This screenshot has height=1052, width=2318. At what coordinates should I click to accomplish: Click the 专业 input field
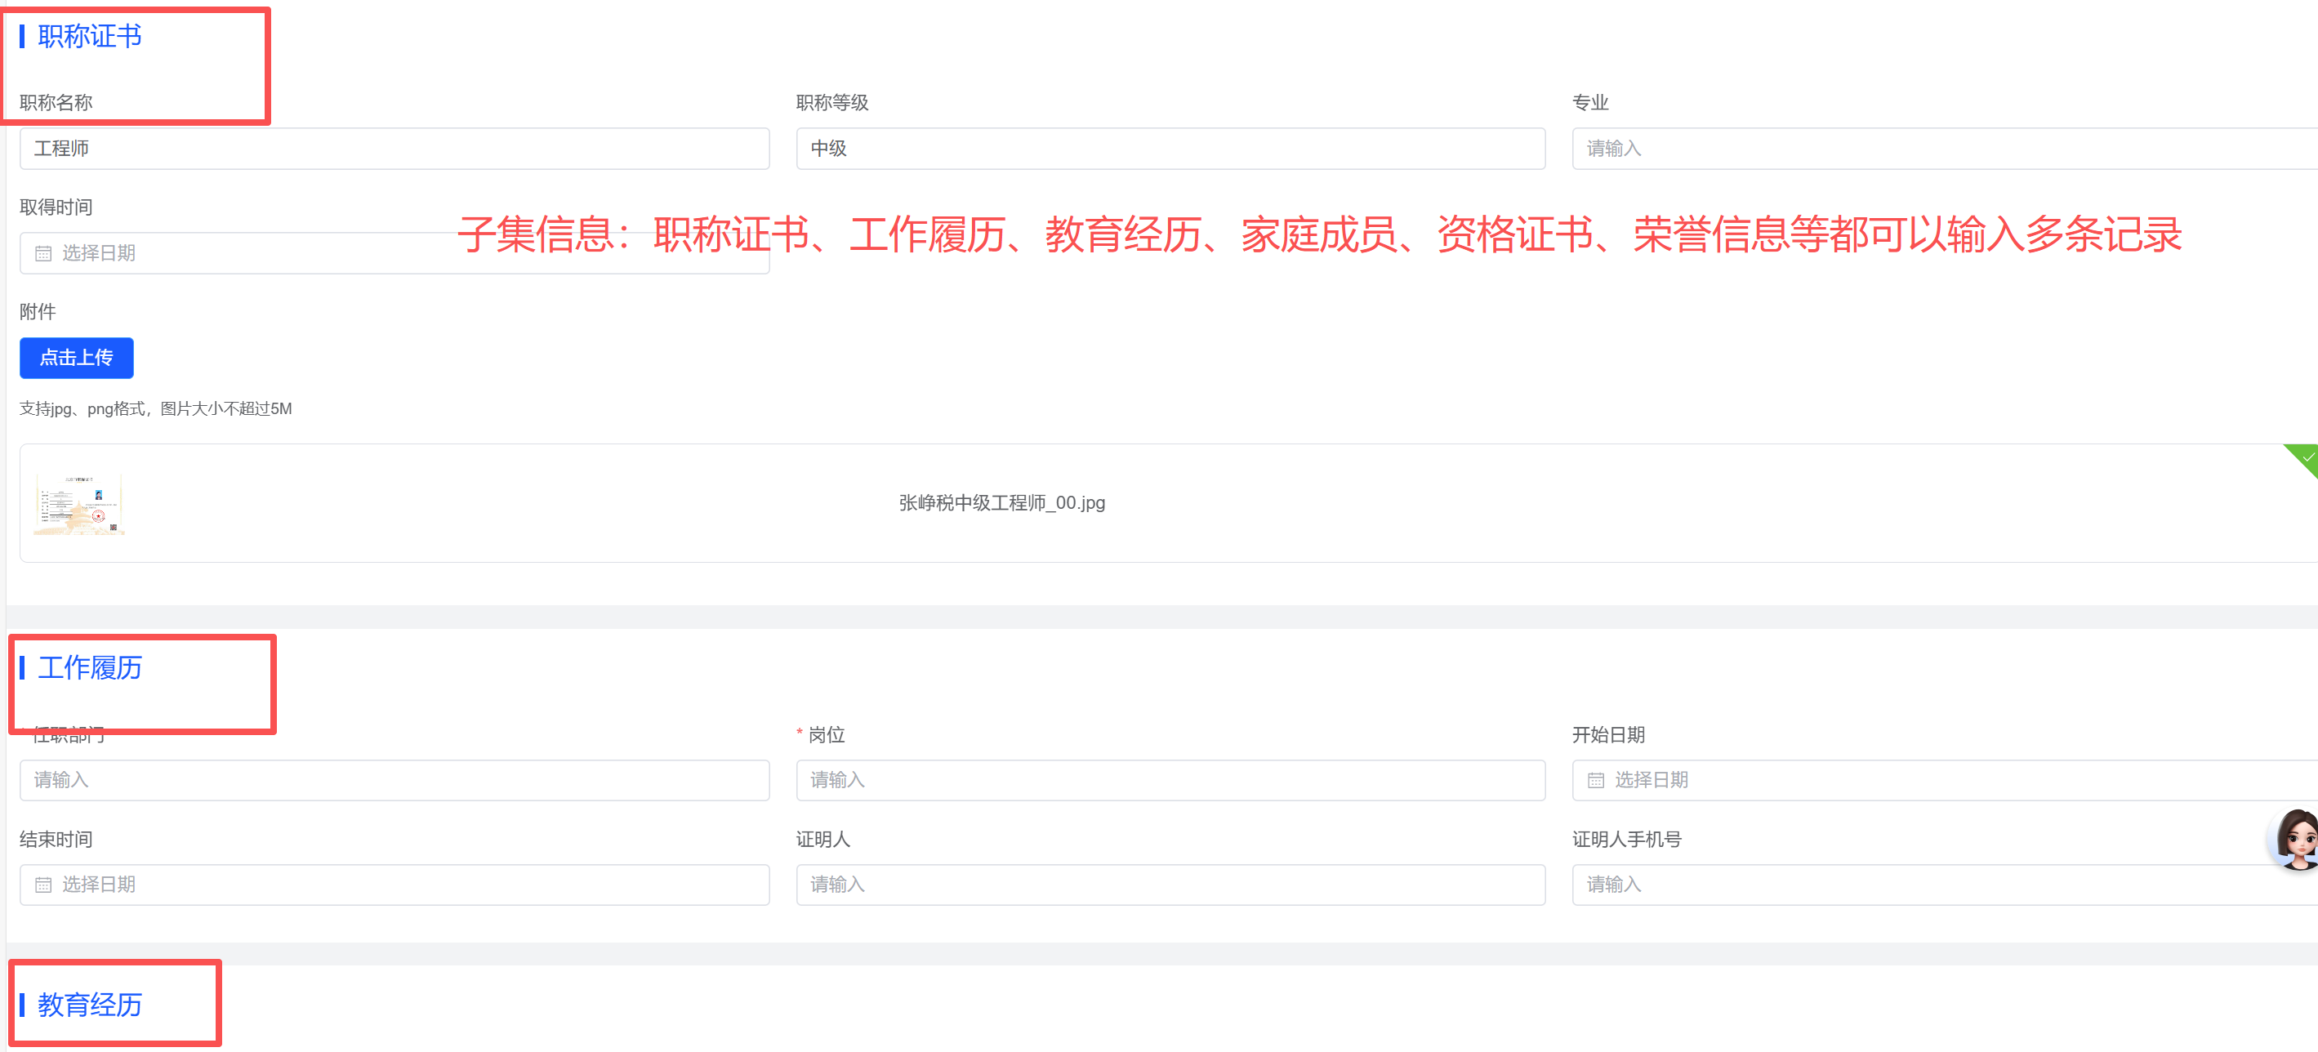[1944, 149]
